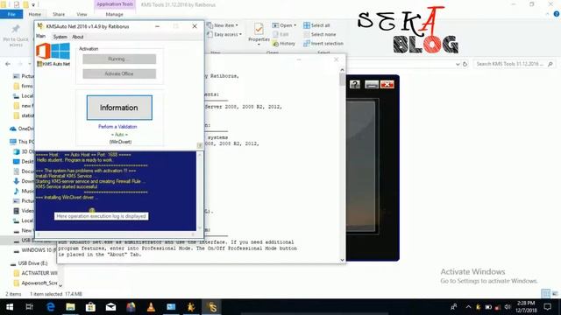Open the File menu in File Explorer

(11, 14)
